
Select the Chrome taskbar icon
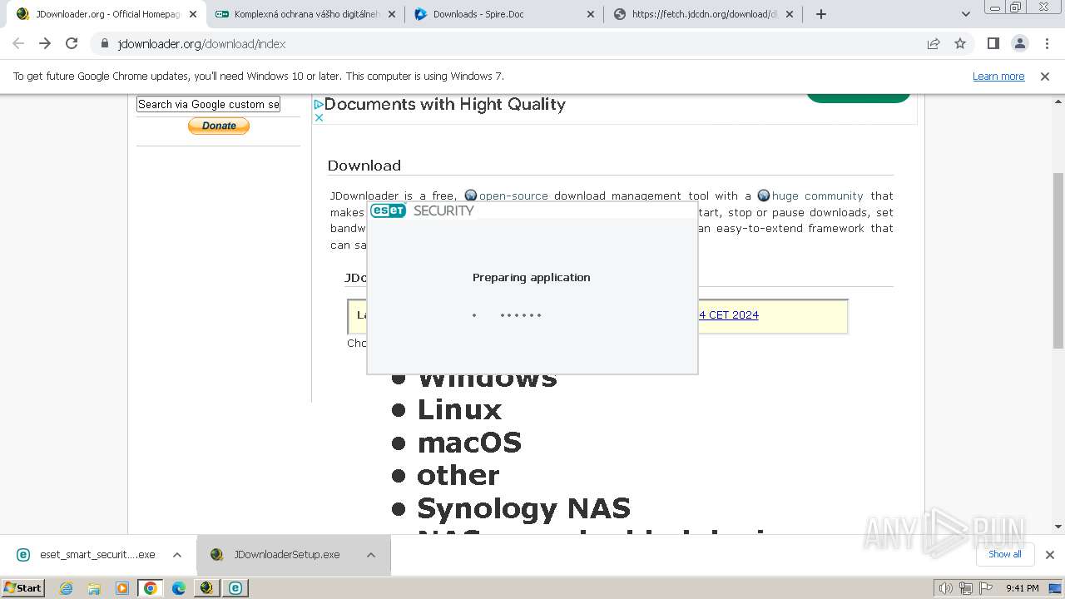(151, 588)
